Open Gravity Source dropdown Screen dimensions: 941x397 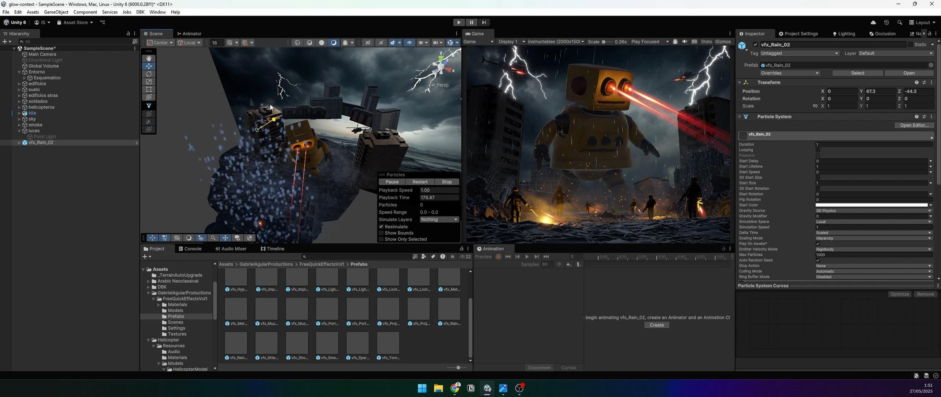coord(874,211)
